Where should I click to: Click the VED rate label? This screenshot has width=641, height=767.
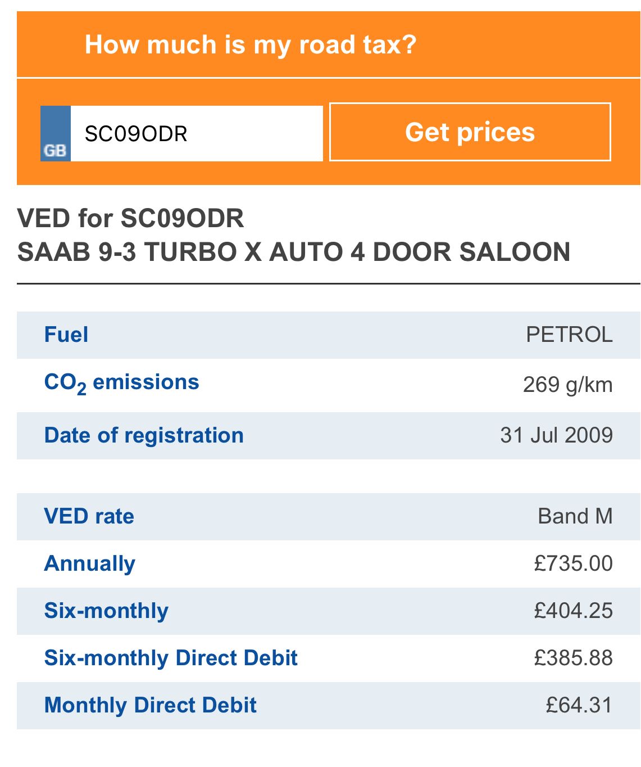tap(89, 517)
